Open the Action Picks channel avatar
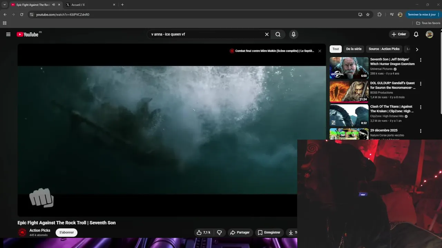The height and width of the screenshot is (248, 442). [x=22, y=232]
